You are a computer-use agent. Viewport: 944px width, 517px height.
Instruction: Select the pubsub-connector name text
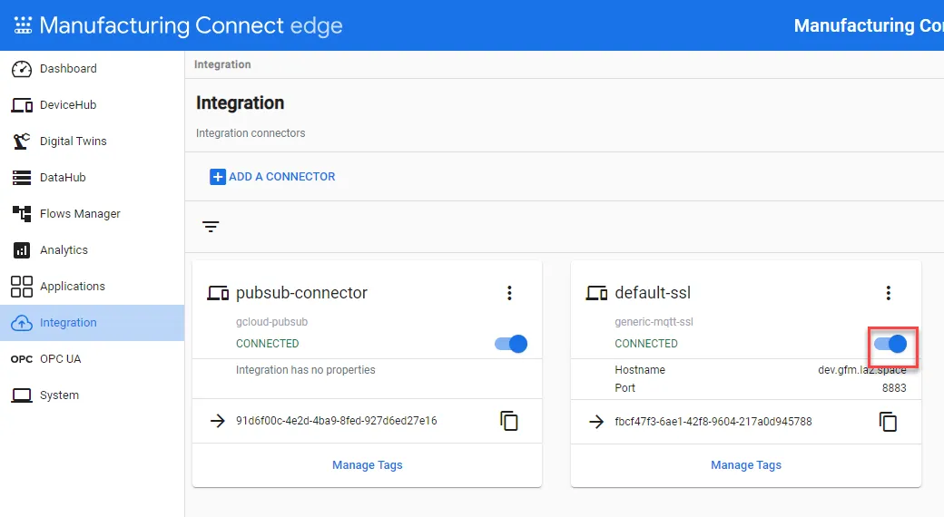pyautogui.click(x=301, y=293)
